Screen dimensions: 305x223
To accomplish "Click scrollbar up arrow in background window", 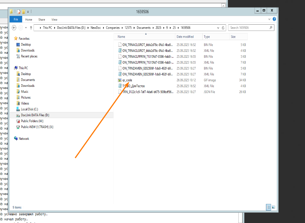I will coord(223,6).
